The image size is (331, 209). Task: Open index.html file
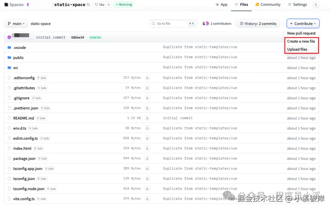(22, 148)
